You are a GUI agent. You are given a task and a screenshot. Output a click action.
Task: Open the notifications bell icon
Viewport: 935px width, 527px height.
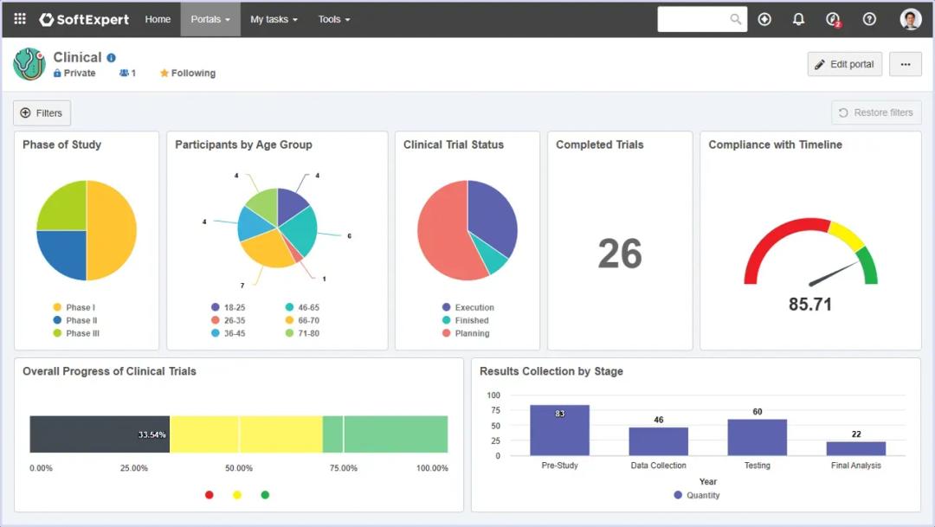point(799,19)
